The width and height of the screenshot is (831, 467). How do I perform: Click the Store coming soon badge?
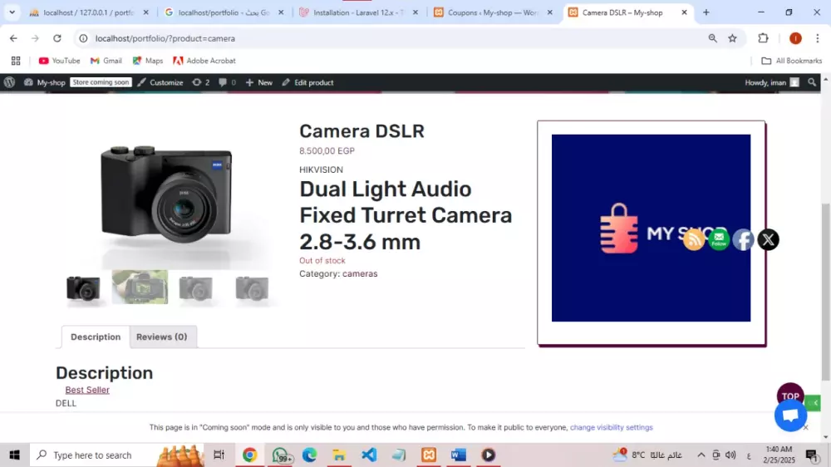(x=101, y=82)
